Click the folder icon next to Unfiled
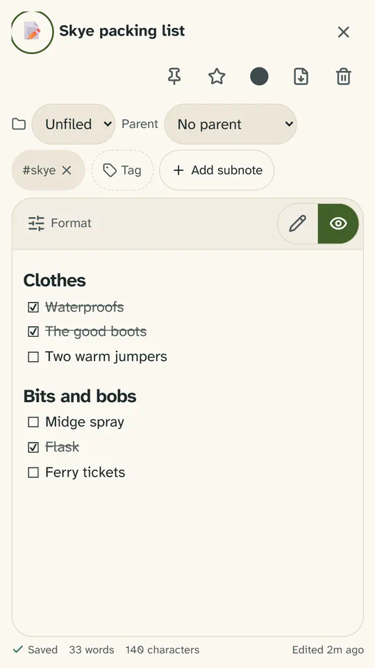 tap(19, 125)
